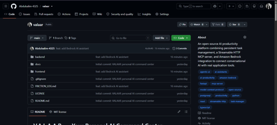Screen dimensions: 277x125
Task: Open the README outline list icon
Action: (186, 112)
